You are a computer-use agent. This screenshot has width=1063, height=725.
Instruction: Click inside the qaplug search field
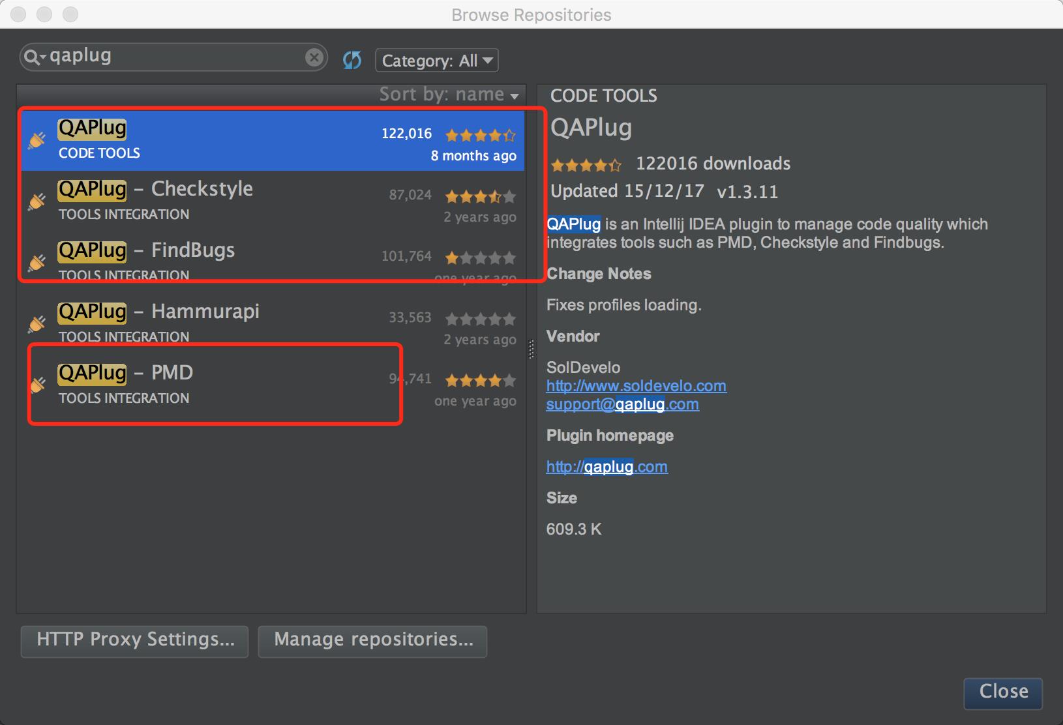point(173,57)
